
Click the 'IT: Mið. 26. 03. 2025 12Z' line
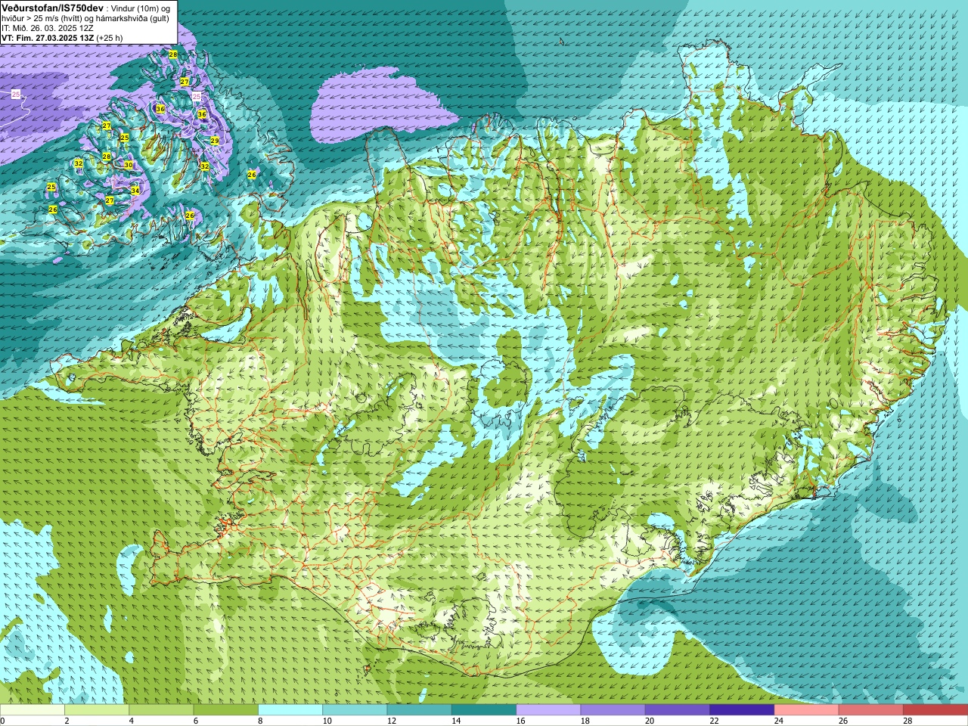[48, 28]
